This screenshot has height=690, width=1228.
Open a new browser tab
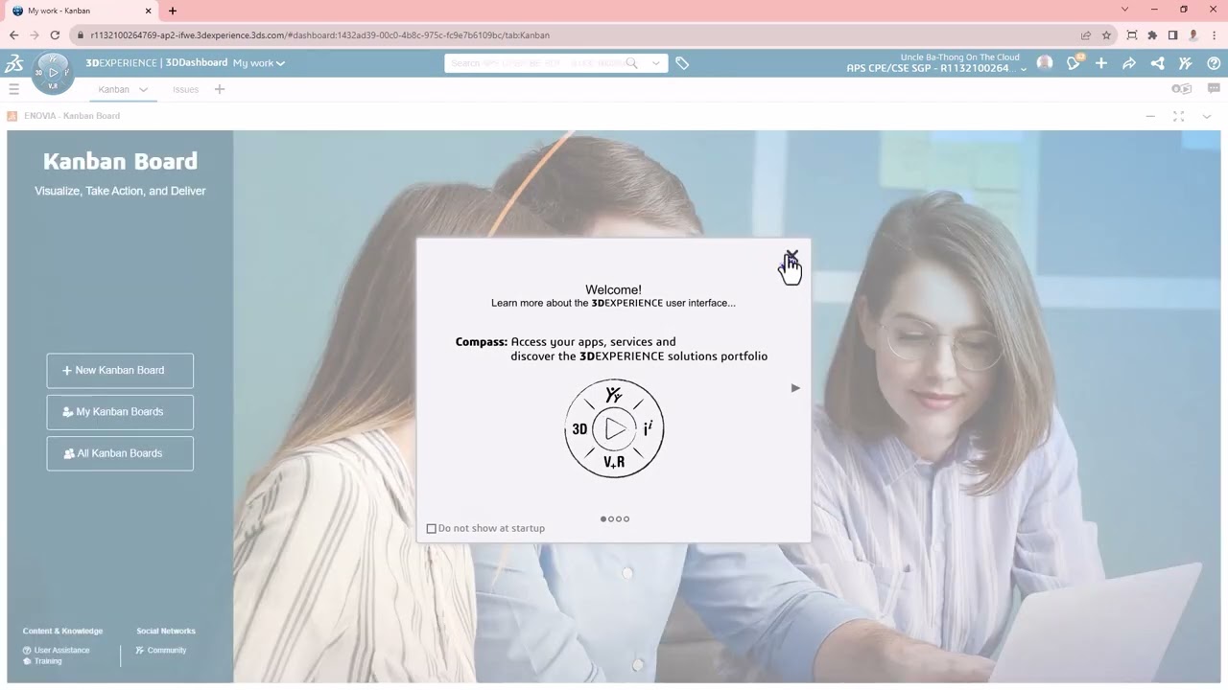pyautogui.click(x=173, y=11)
